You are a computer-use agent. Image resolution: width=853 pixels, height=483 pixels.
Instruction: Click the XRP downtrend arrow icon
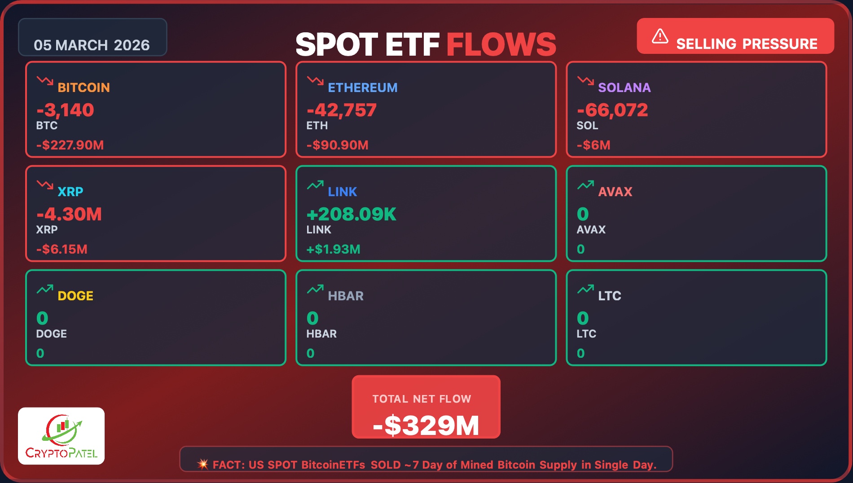tap(45, 184)
